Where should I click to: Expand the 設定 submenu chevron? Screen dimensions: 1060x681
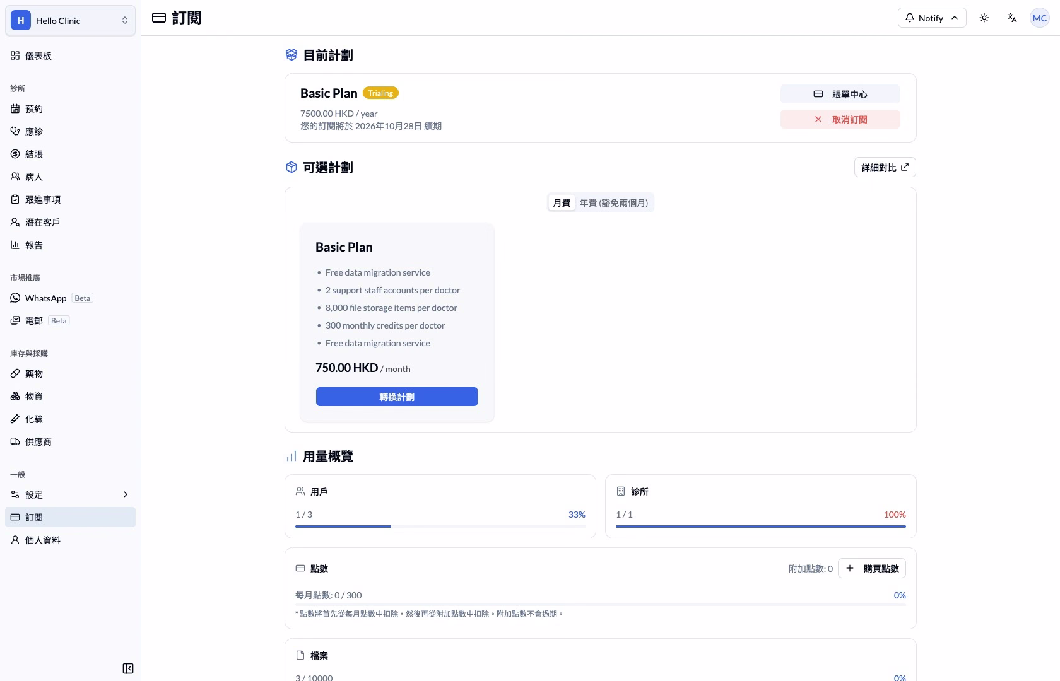point(126,494)
